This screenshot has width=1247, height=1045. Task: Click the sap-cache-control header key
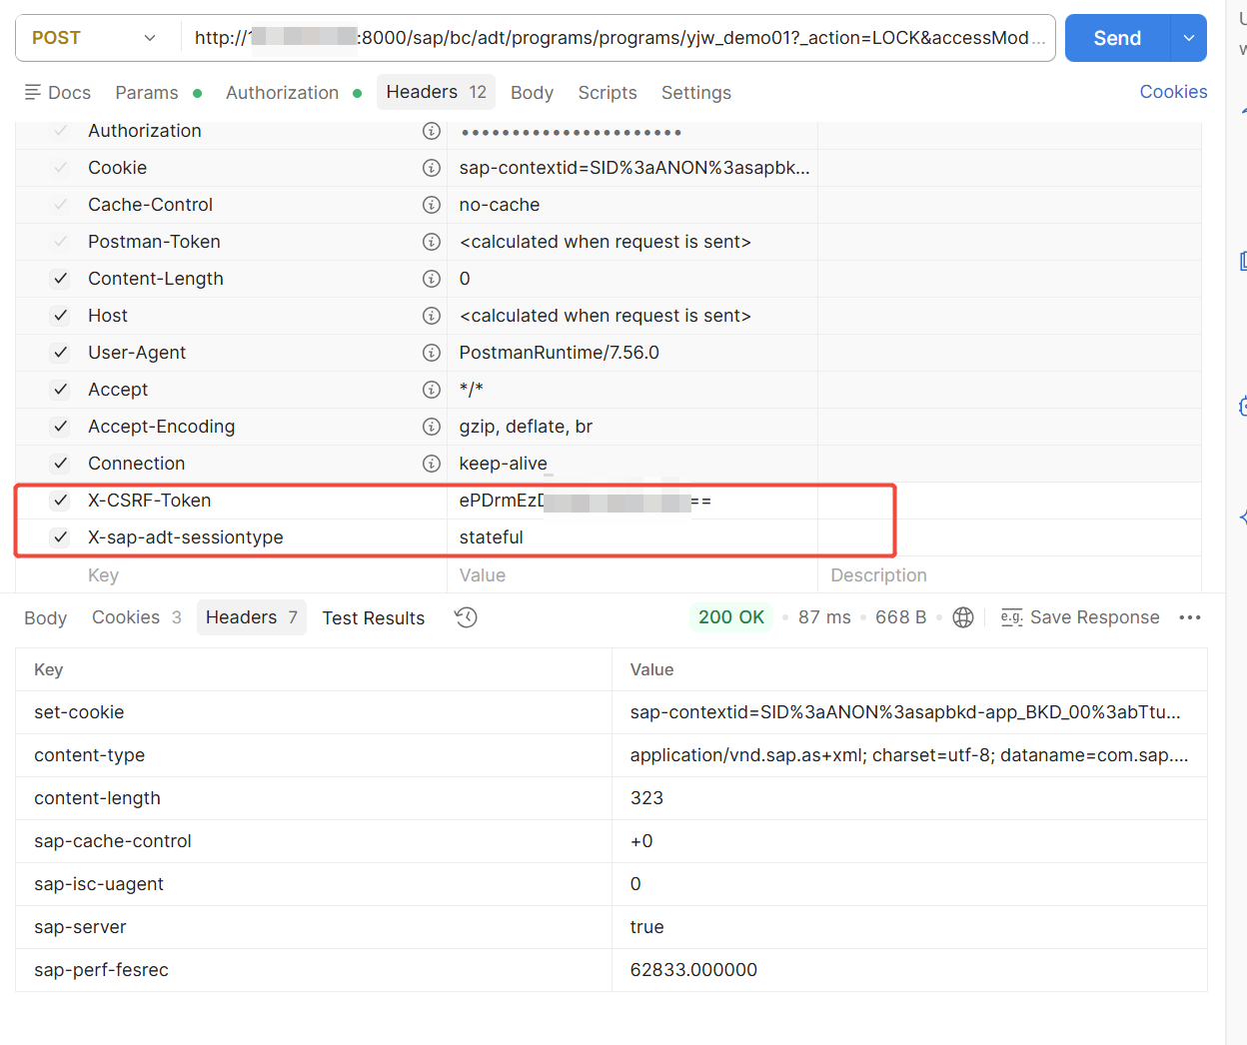pos(113,841)
